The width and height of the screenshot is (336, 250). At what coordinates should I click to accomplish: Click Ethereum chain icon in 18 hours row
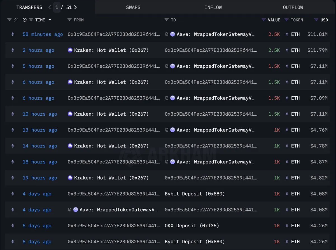pyautogui.click(x=12, y=162)
